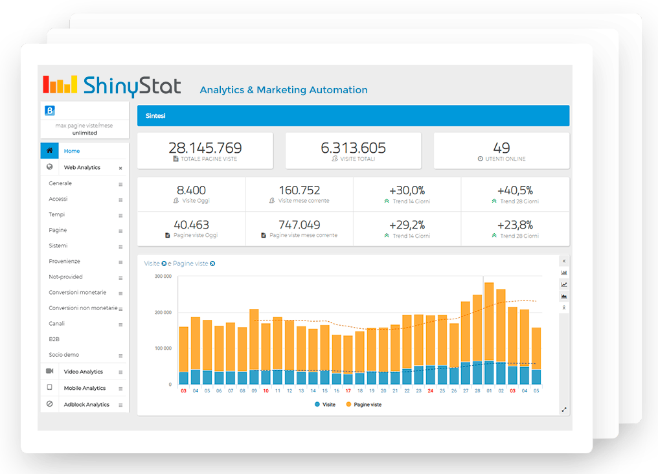Click the Video Analytics camera icon

[x=50, y=372]
